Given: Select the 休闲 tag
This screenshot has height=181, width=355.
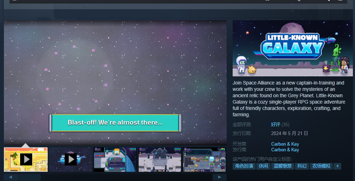Looking at the screenshot, I should [x=263, y=166].
